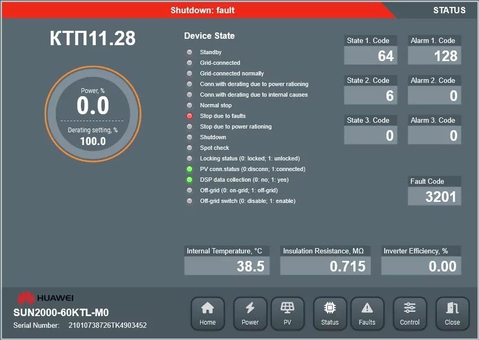Go to the PV solar panel page
Screen dimensions: 479x340
coord(287,314)
